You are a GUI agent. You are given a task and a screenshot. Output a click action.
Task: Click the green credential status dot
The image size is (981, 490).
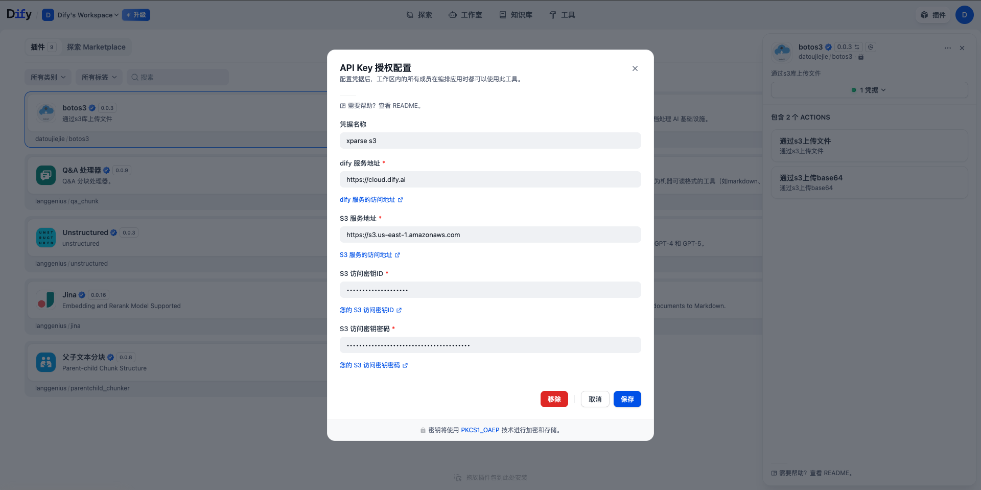[x=853, y=90]
